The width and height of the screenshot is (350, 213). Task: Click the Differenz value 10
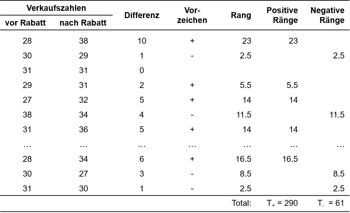[x=142, y=41]
